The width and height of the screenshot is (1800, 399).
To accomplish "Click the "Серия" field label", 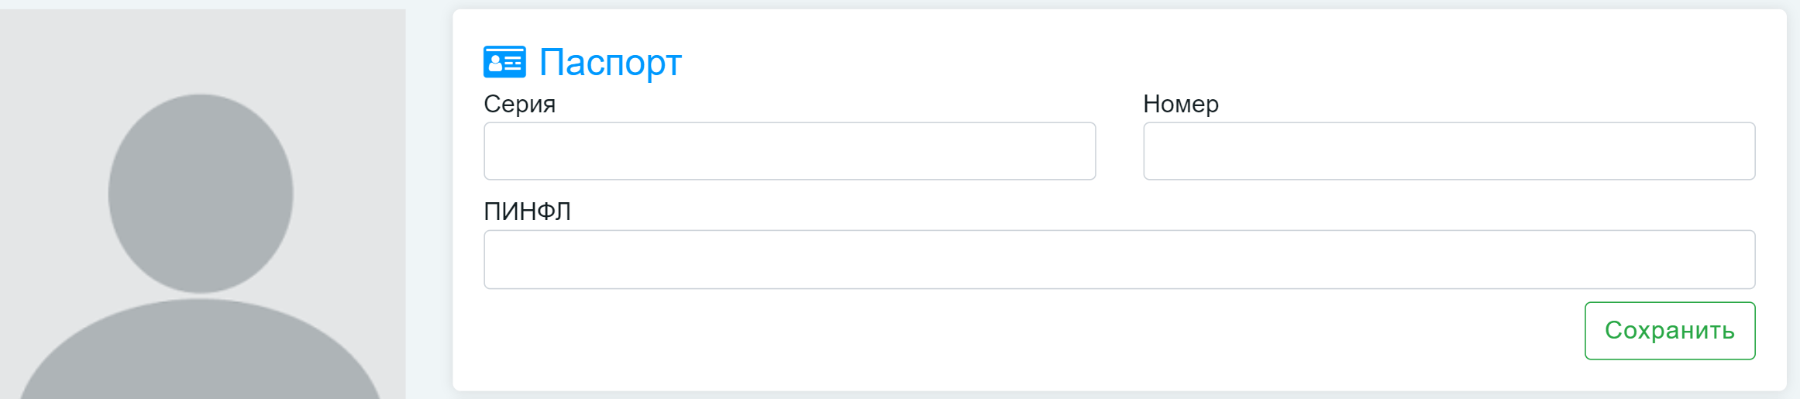I will 519,104.
